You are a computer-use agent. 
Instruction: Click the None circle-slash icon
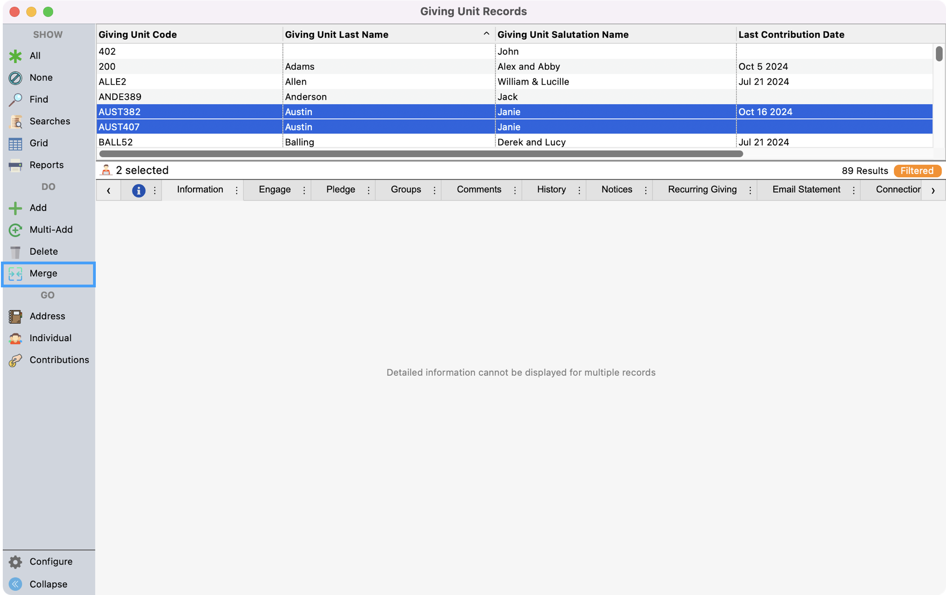[x=15, y=78]
